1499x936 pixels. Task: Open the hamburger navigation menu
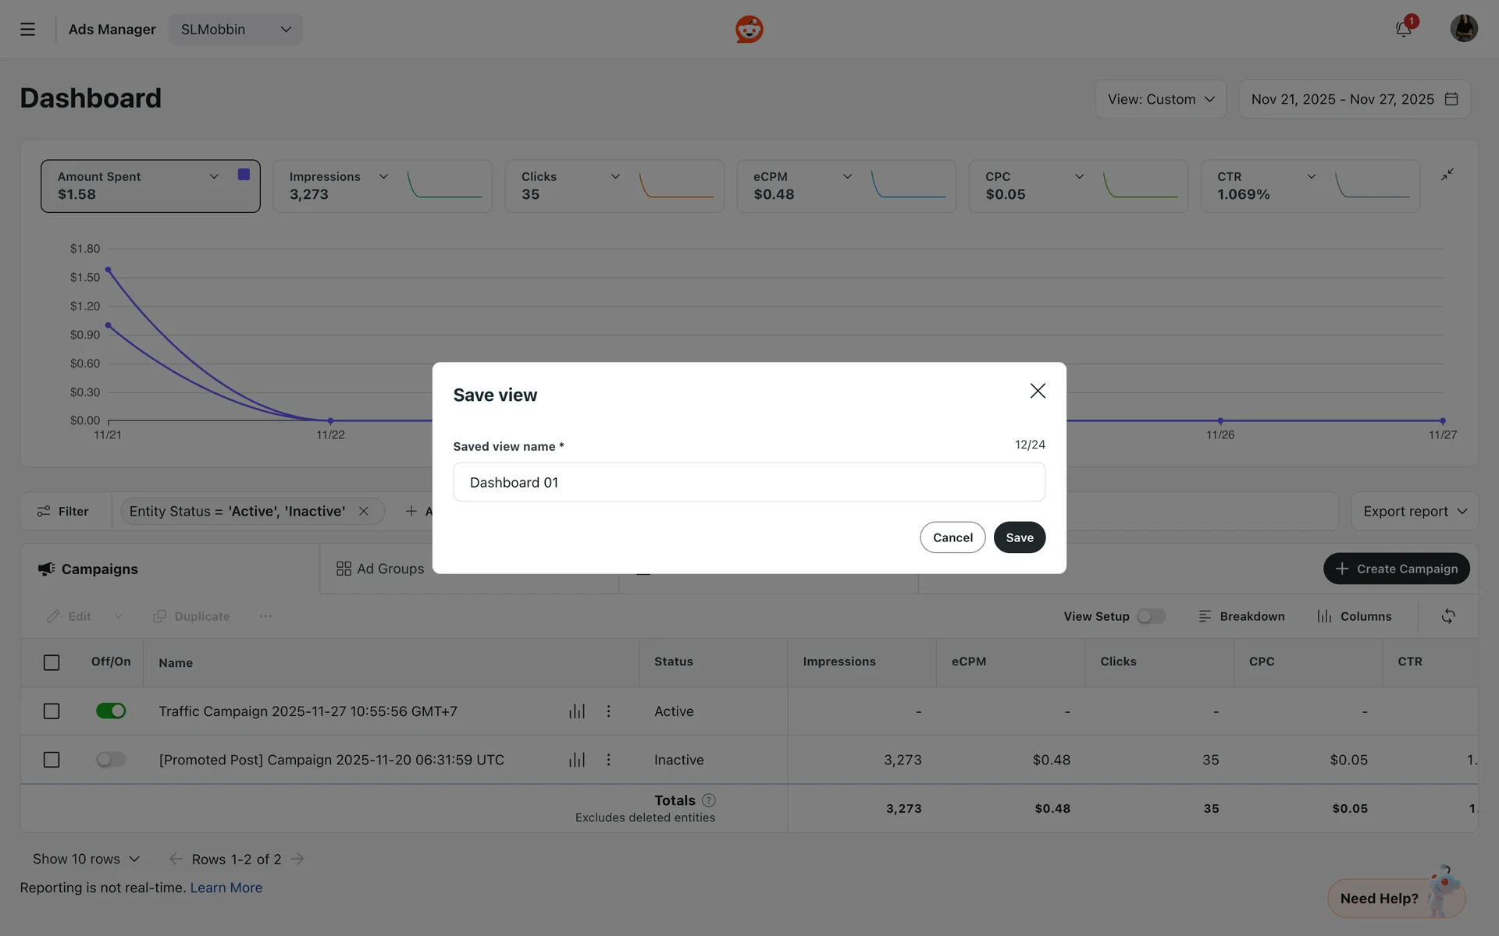click(x=27, y=30)
